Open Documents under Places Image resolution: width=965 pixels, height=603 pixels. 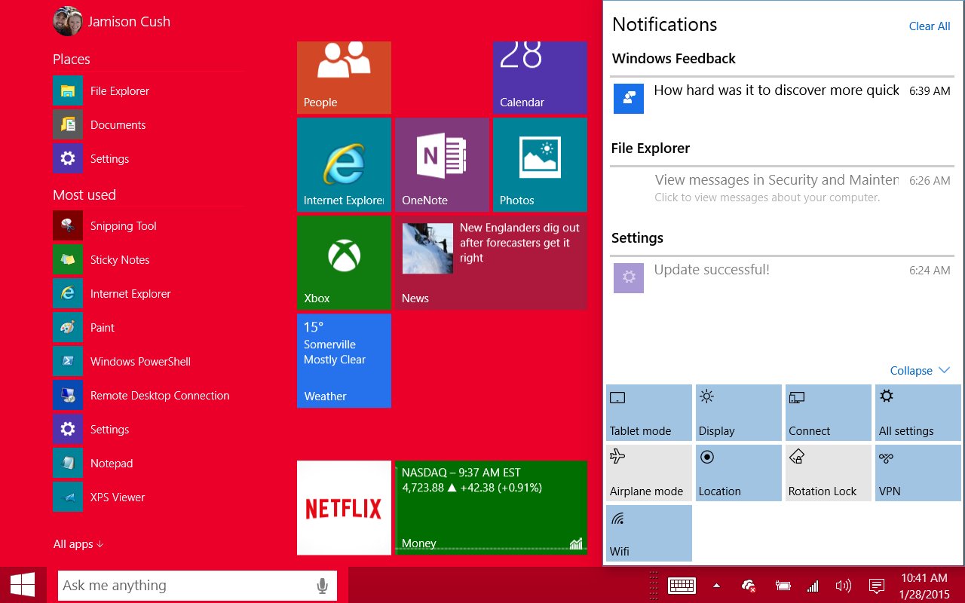pos(149,125)
